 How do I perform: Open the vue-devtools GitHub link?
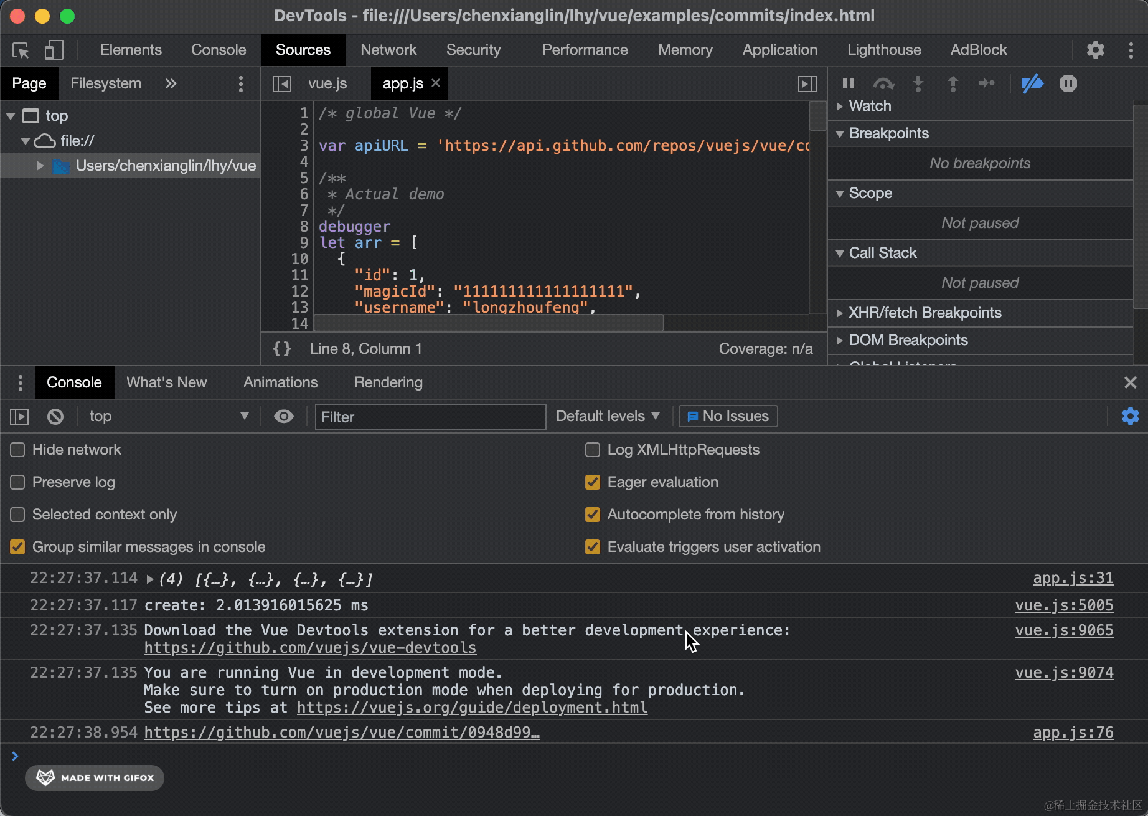310,648
